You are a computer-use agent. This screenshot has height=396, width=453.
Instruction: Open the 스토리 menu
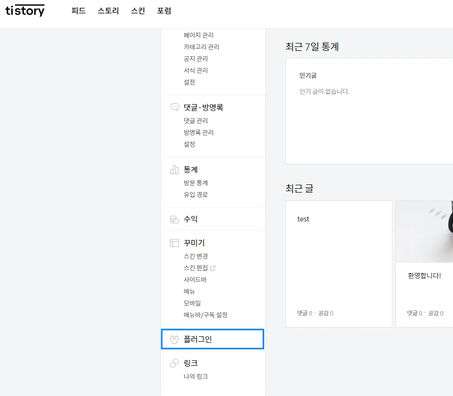pyautogui.click(x=108, y=11)
